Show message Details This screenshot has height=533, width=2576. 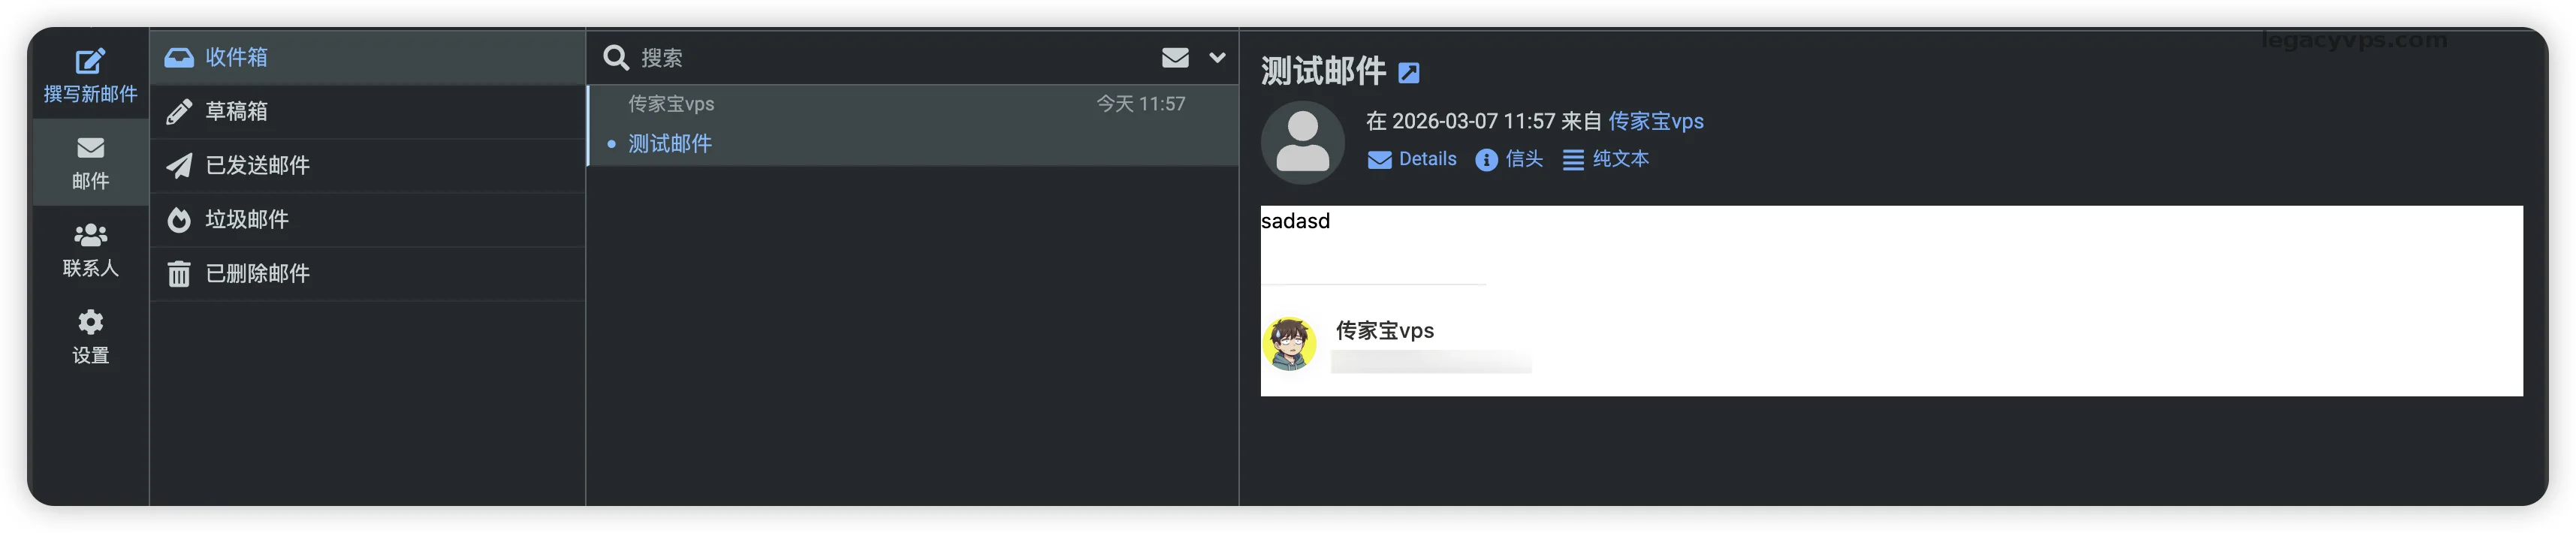point(1412,159)
